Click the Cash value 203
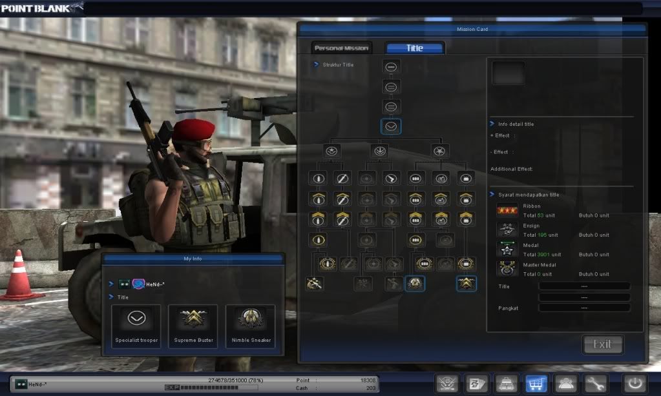661x396 pixels. [371, 388]
